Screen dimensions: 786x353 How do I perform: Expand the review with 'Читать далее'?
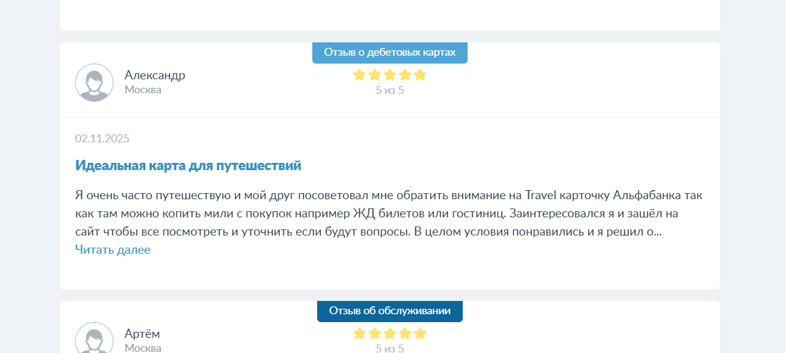click(113, 249)
